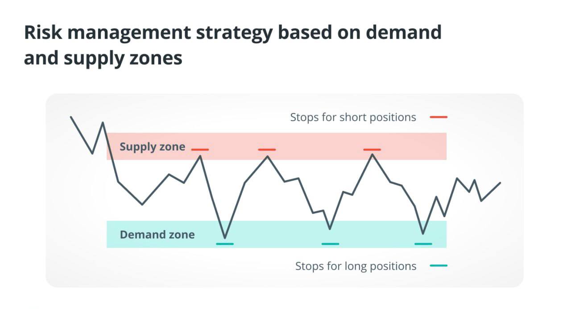Click the end point of the price line
The height and width of the screenshot is (309, 571).
(500, 183)
